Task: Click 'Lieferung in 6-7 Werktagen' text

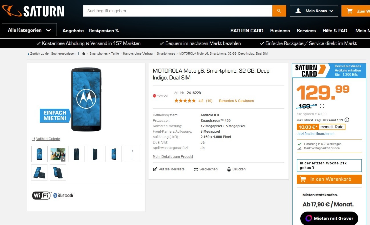Action: 322,144
